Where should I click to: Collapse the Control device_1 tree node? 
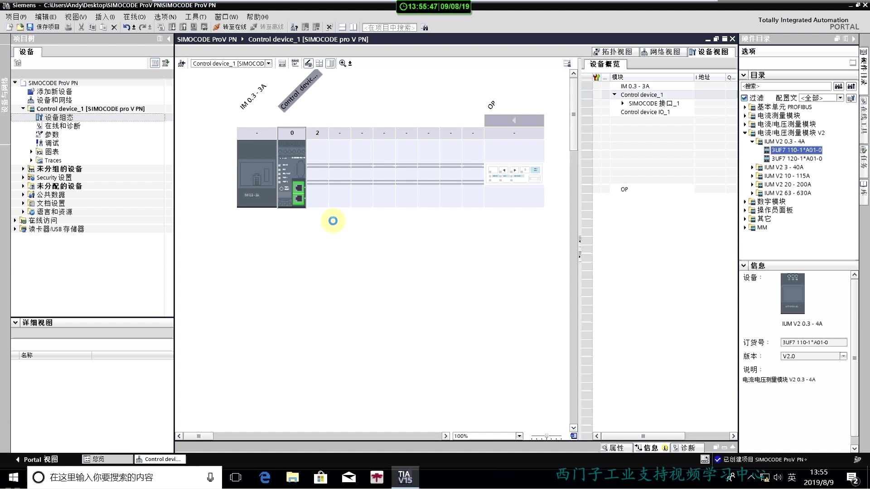coord(23,109)
